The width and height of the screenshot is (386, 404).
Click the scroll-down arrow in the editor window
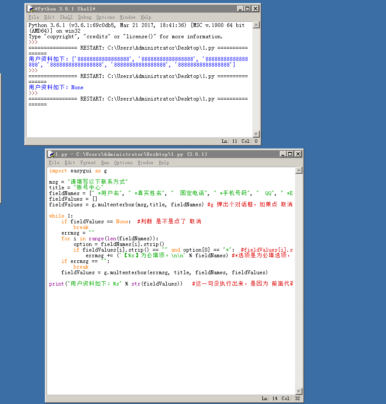coord(299,391)
